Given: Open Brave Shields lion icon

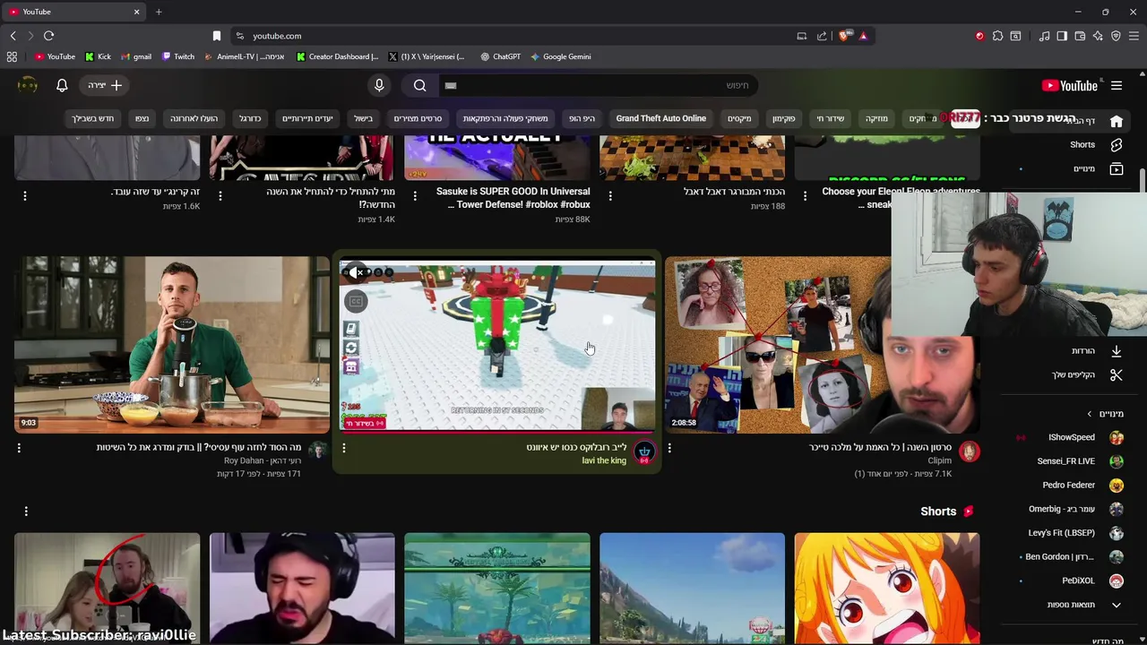Looking at the screenshot, I should 844,36.
